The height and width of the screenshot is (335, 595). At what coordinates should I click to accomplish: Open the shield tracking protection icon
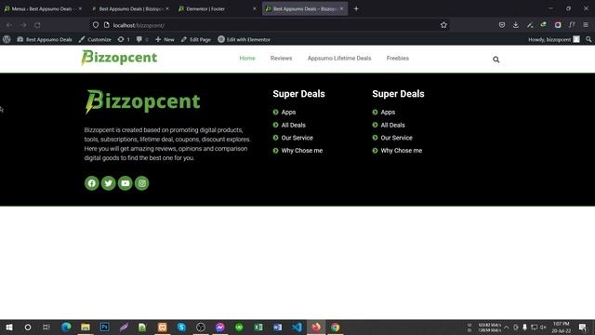coord(96,25)
